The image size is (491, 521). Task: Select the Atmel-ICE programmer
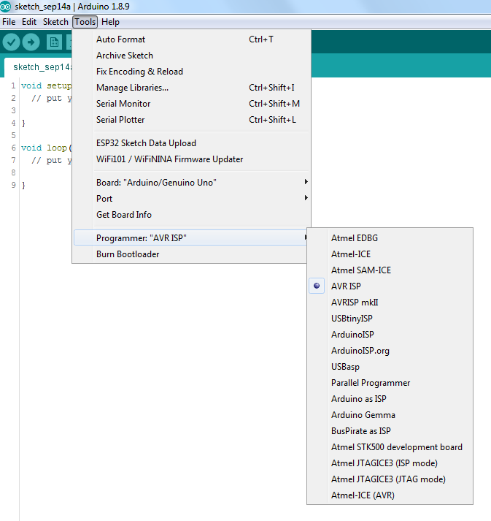coord(390,254)
